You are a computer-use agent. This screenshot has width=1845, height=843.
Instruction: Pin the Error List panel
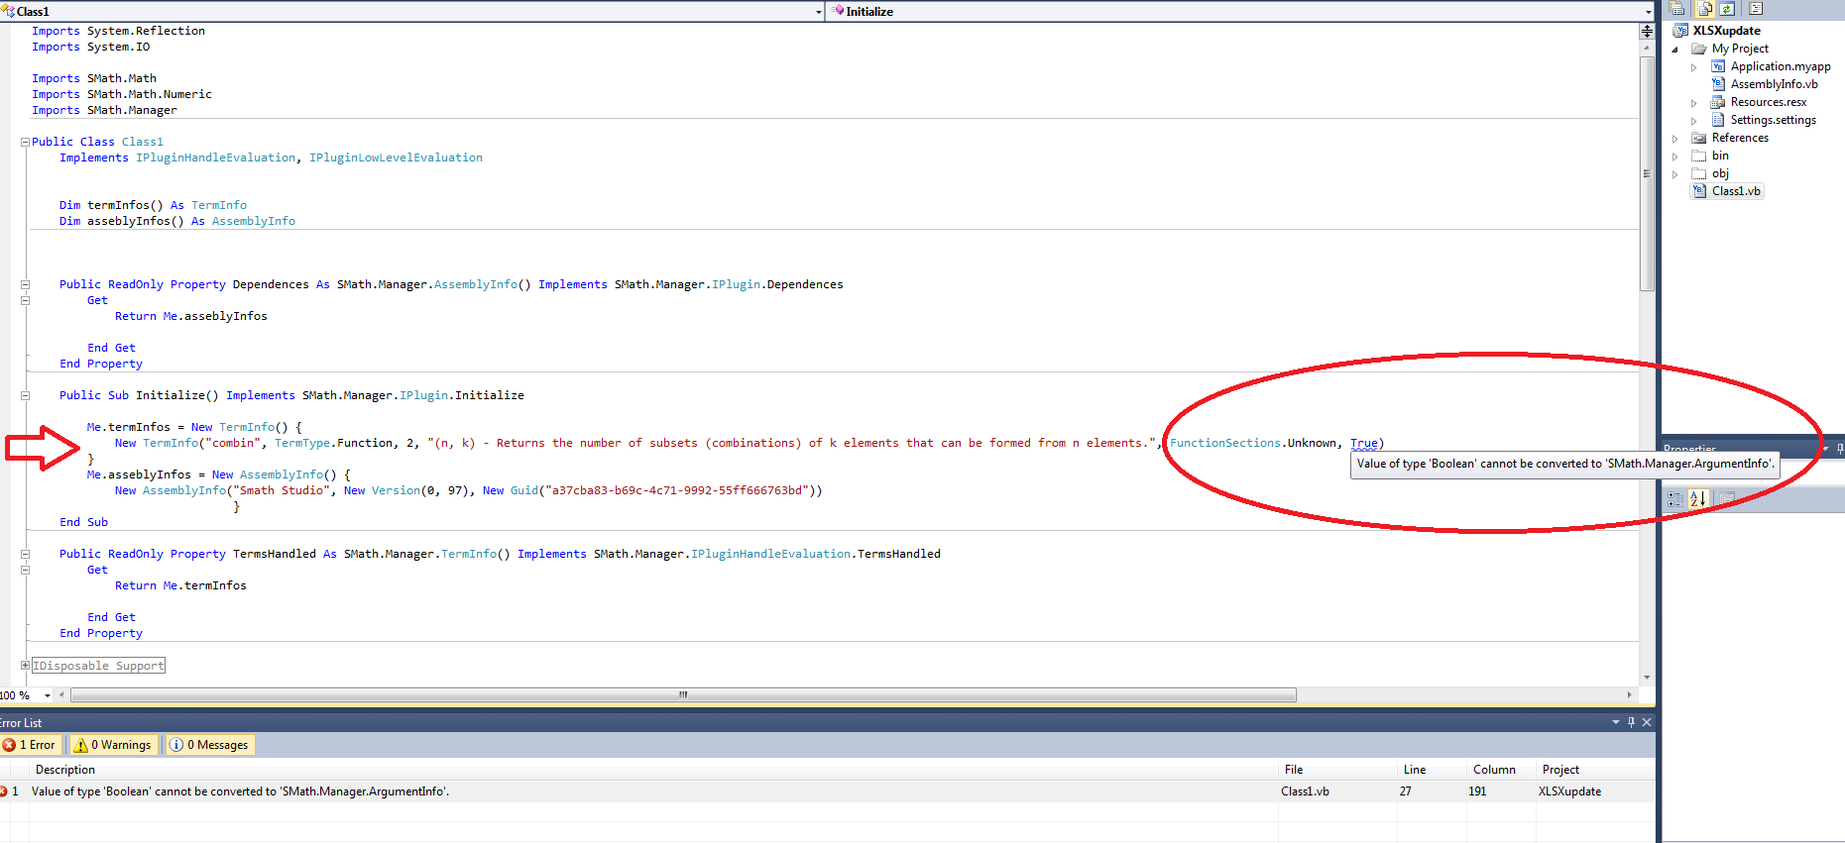coord(1631,722)
